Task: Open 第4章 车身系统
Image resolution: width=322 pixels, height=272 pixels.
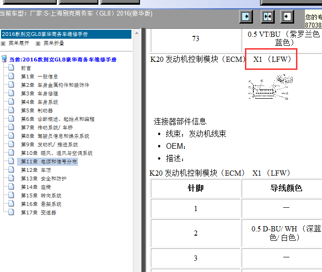Action: coord(39,102)
